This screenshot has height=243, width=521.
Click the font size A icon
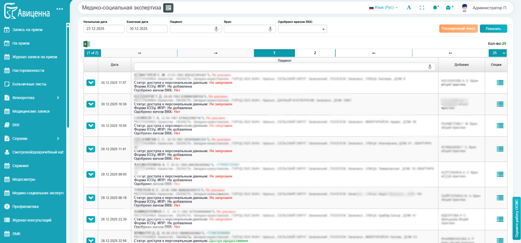click(x=409, y=8)
